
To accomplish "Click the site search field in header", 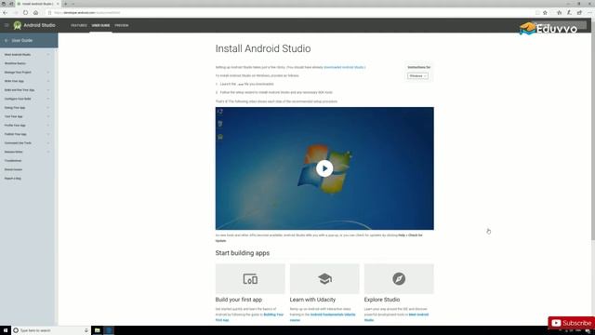I will point(559,25).
